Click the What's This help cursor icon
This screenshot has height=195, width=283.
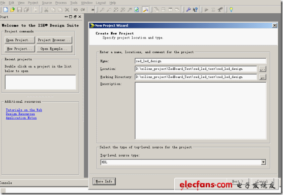(x=195, y=10)
